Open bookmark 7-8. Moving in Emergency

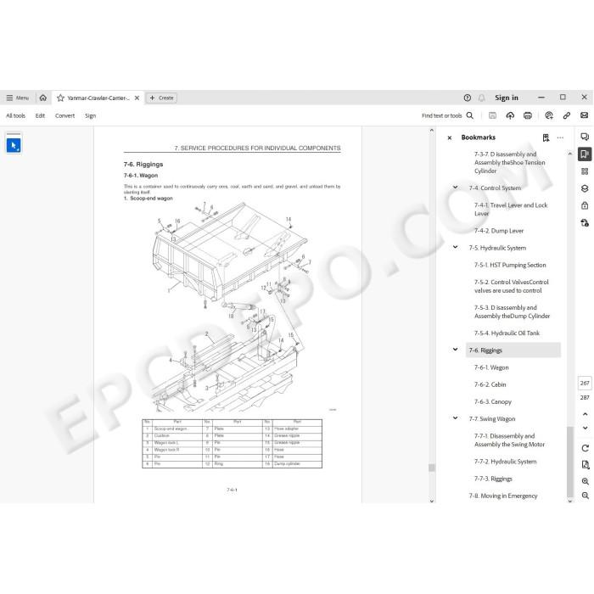(x=502, y=496)
